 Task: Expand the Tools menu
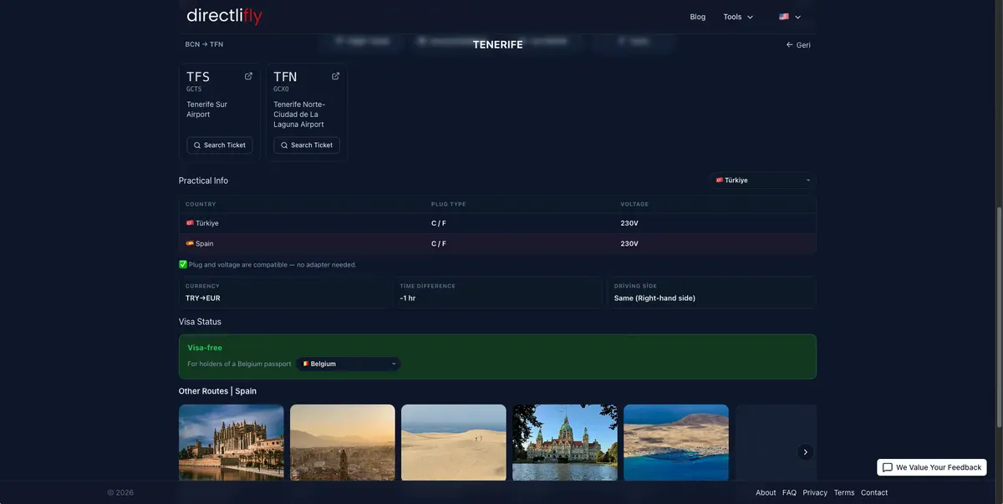[738, 17]
